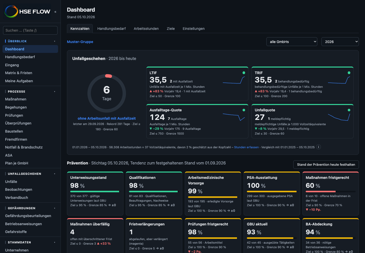
Task: Click the LTIF sparkline chart
Action: [x=234, y=80]
